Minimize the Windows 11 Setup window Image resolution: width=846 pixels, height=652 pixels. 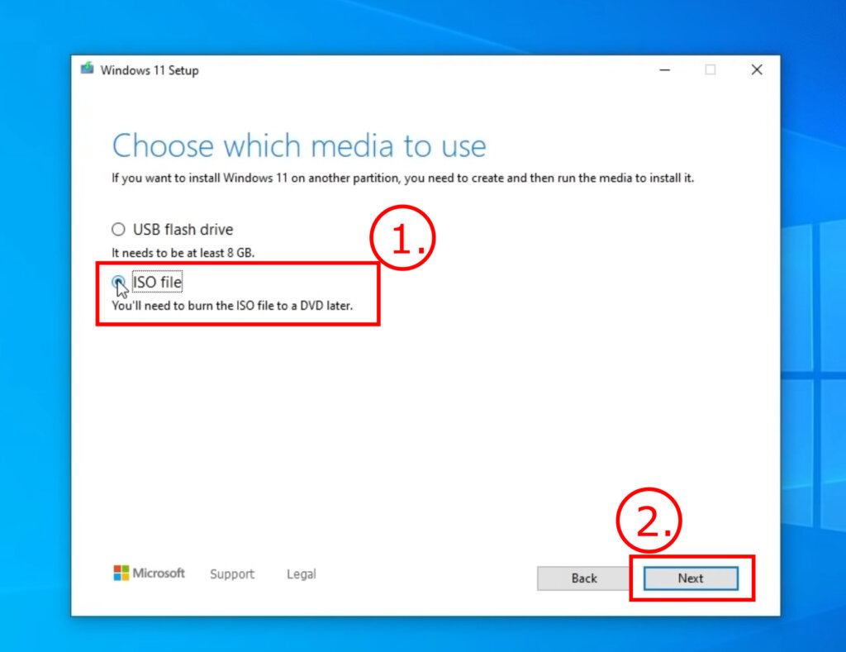tap(665, 69)
